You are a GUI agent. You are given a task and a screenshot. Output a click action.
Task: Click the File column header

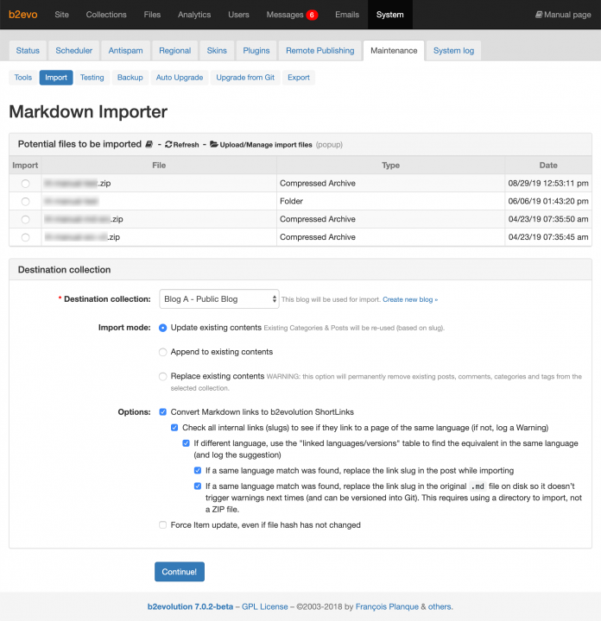tap(159, 165)
